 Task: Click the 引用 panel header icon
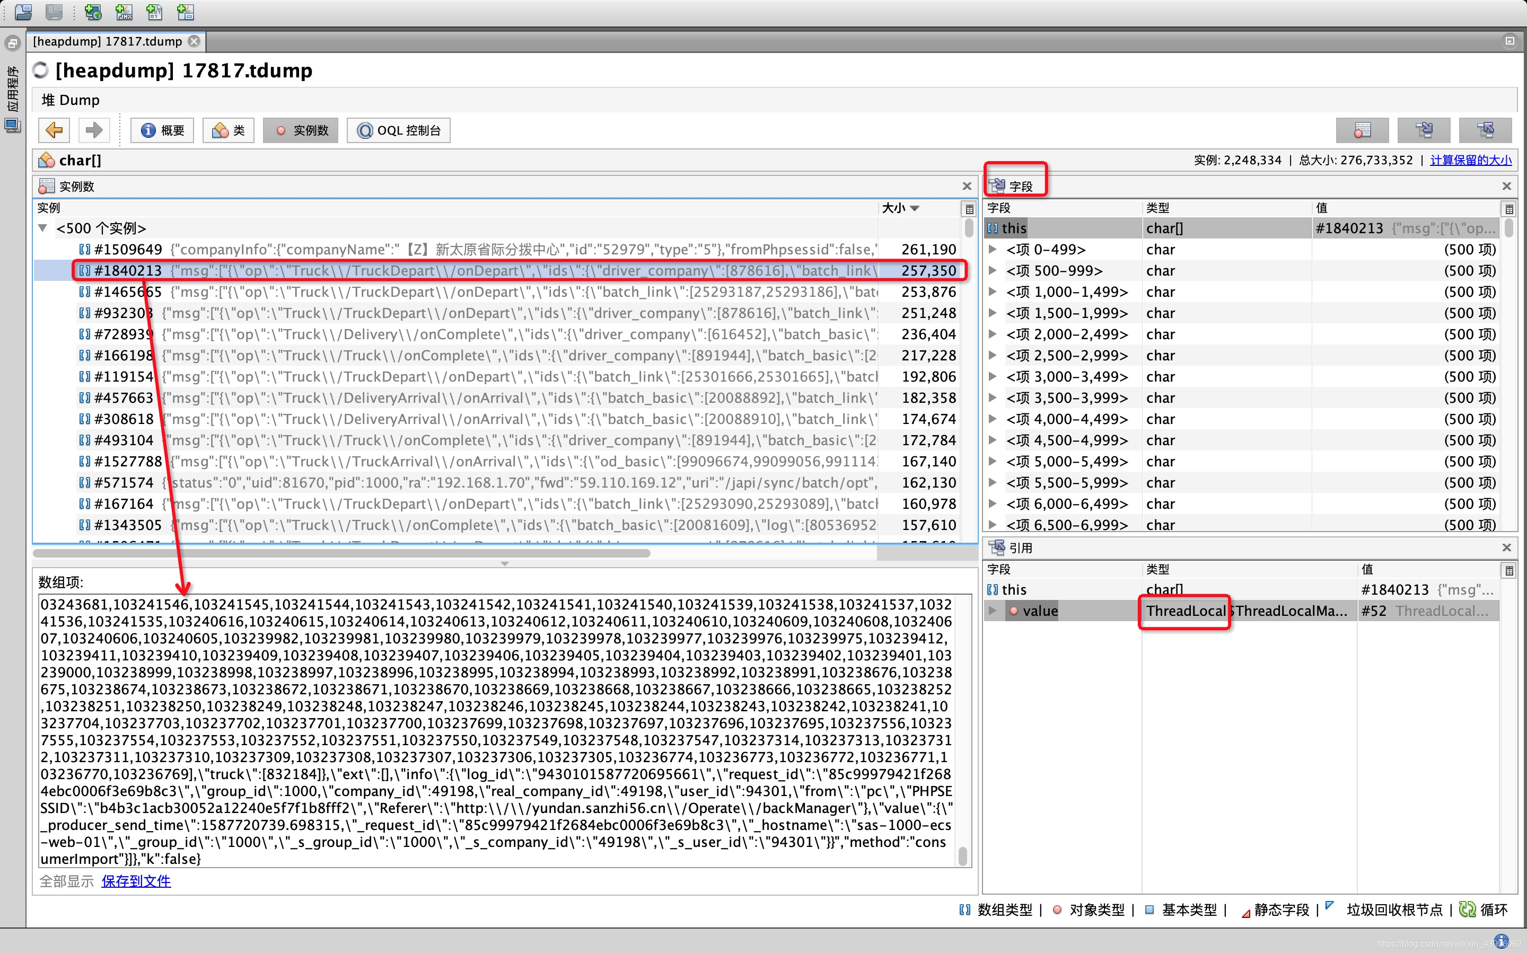(998, 547)
